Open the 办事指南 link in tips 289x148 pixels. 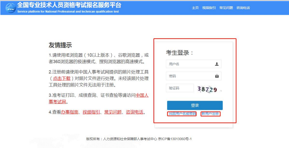click(70, 112)
